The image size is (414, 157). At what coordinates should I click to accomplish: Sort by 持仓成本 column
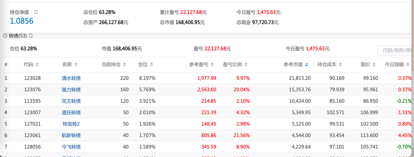point(340,64)
